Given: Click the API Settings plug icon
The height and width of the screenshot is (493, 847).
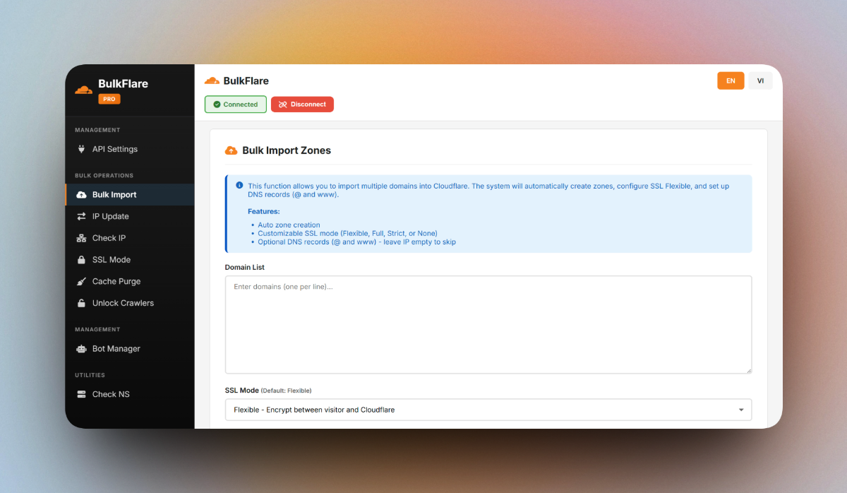Looking at the screenshot, I should [x=81, y=149].
